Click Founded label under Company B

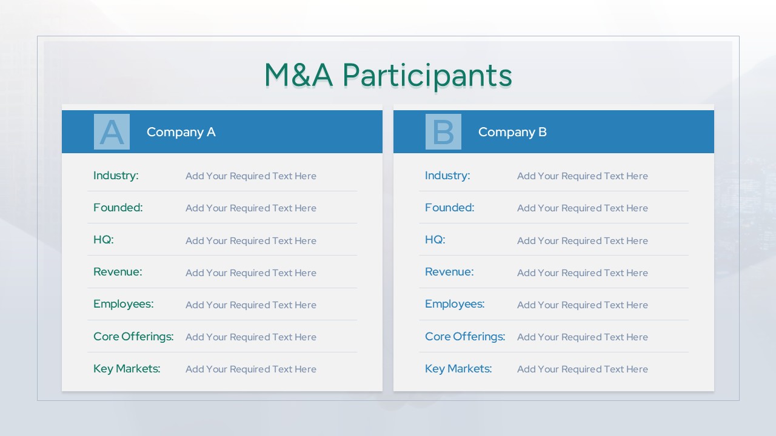[449, 208]
